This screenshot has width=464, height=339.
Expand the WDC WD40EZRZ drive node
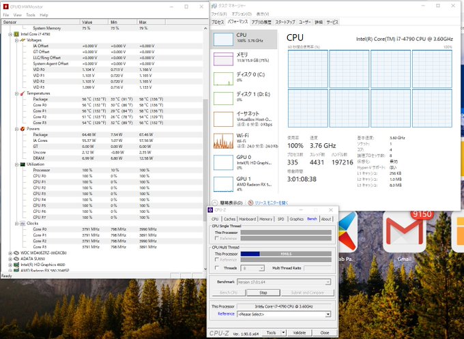[10, 253]
